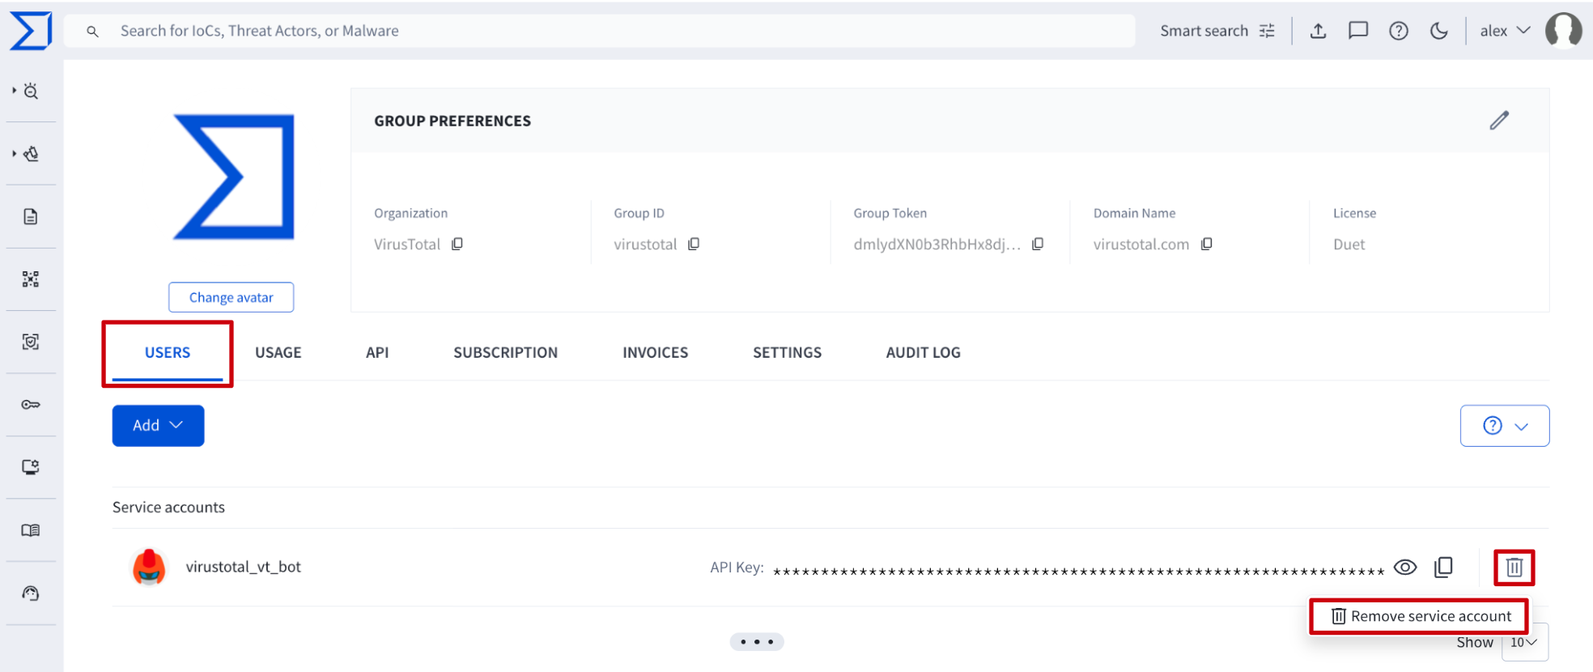Click the virustotal_vt_bot robot avatar
This screenshot has height=672, width=1593.
(x=149, y=567)
